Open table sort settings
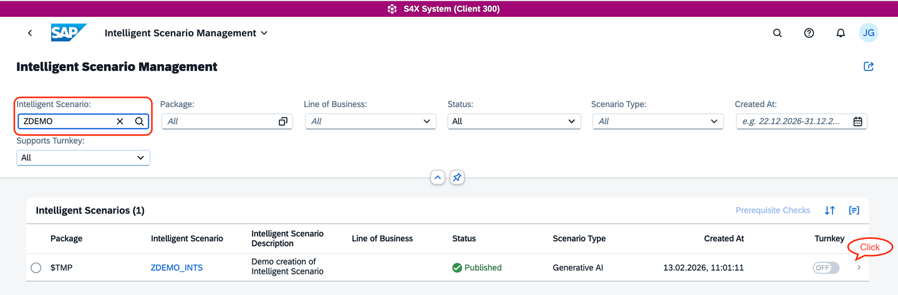 pos(829,210)
